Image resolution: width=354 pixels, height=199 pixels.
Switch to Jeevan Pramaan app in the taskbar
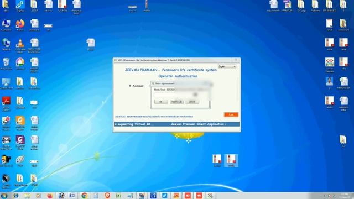[x=210, y=196]
